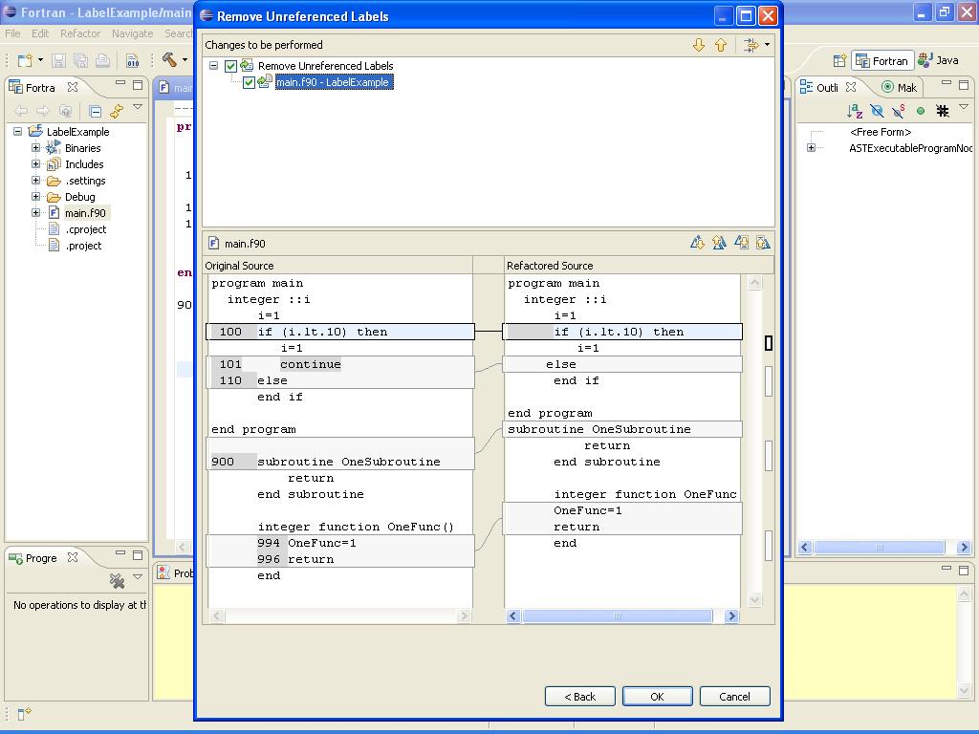The image size is (979, 734).
Task: Expand ASTExecutableProgramNode in Outline
Action: (x=811, y=148)
